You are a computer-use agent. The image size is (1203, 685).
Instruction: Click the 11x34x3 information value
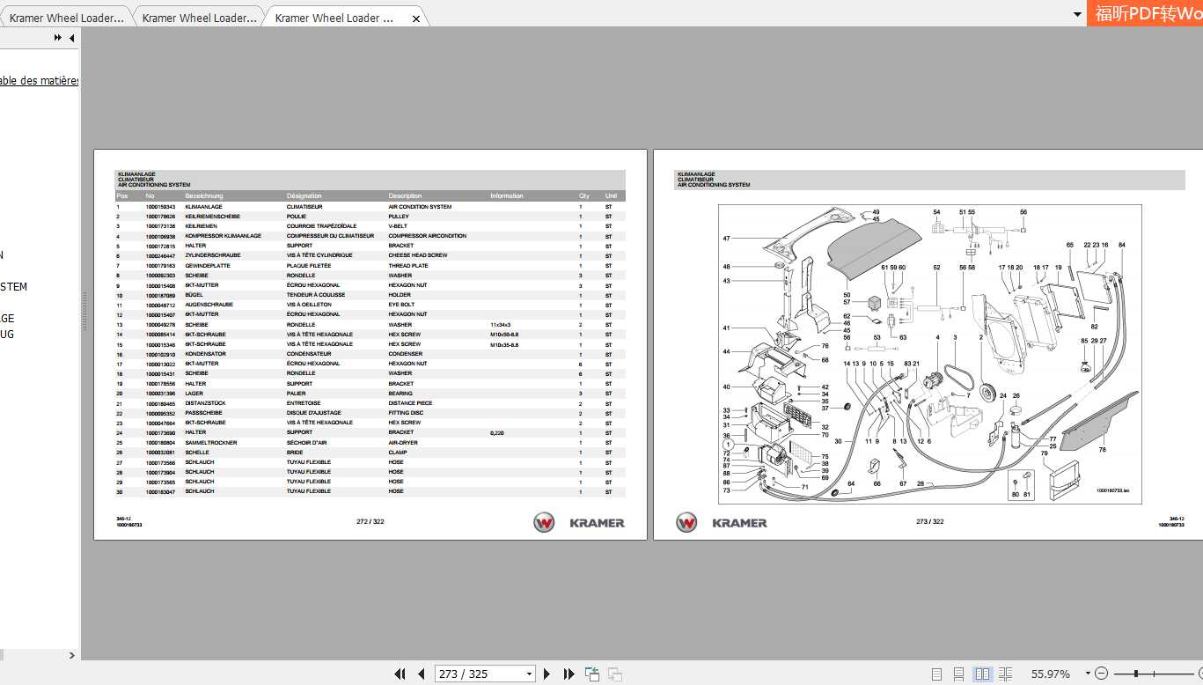501,324
